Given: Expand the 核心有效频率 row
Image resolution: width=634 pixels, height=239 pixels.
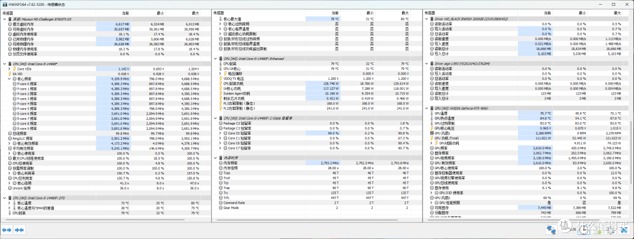Looking at the screenshot, I should coord(9,143).
